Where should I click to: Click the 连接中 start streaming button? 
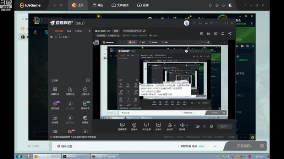(x=224, y=126)
